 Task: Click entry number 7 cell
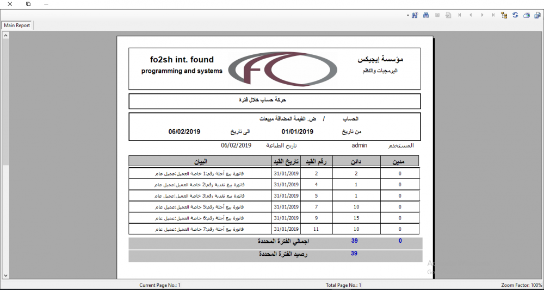tap(316, 207)
